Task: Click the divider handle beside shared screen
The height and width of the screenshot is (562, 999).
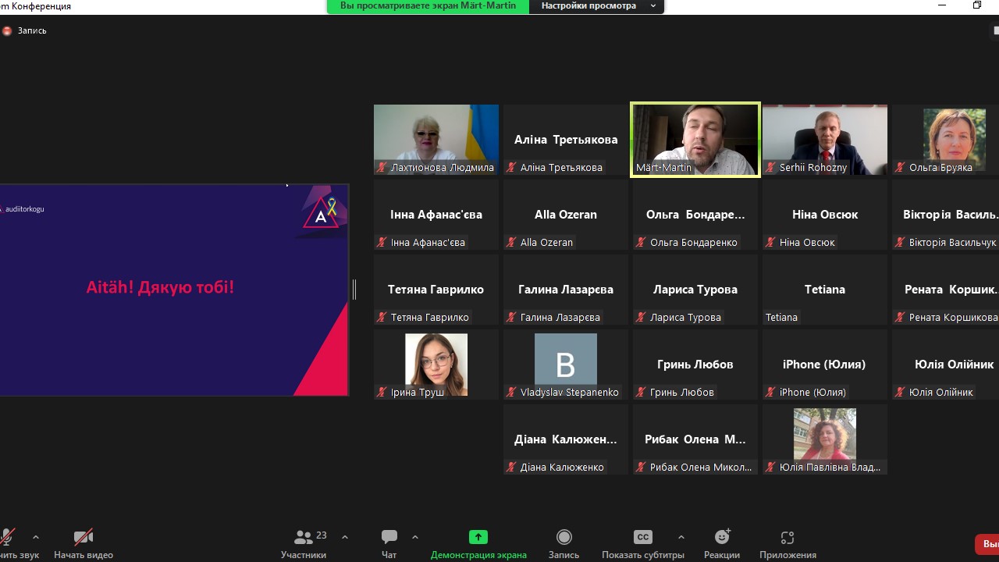Action: [x=354, y=290]
